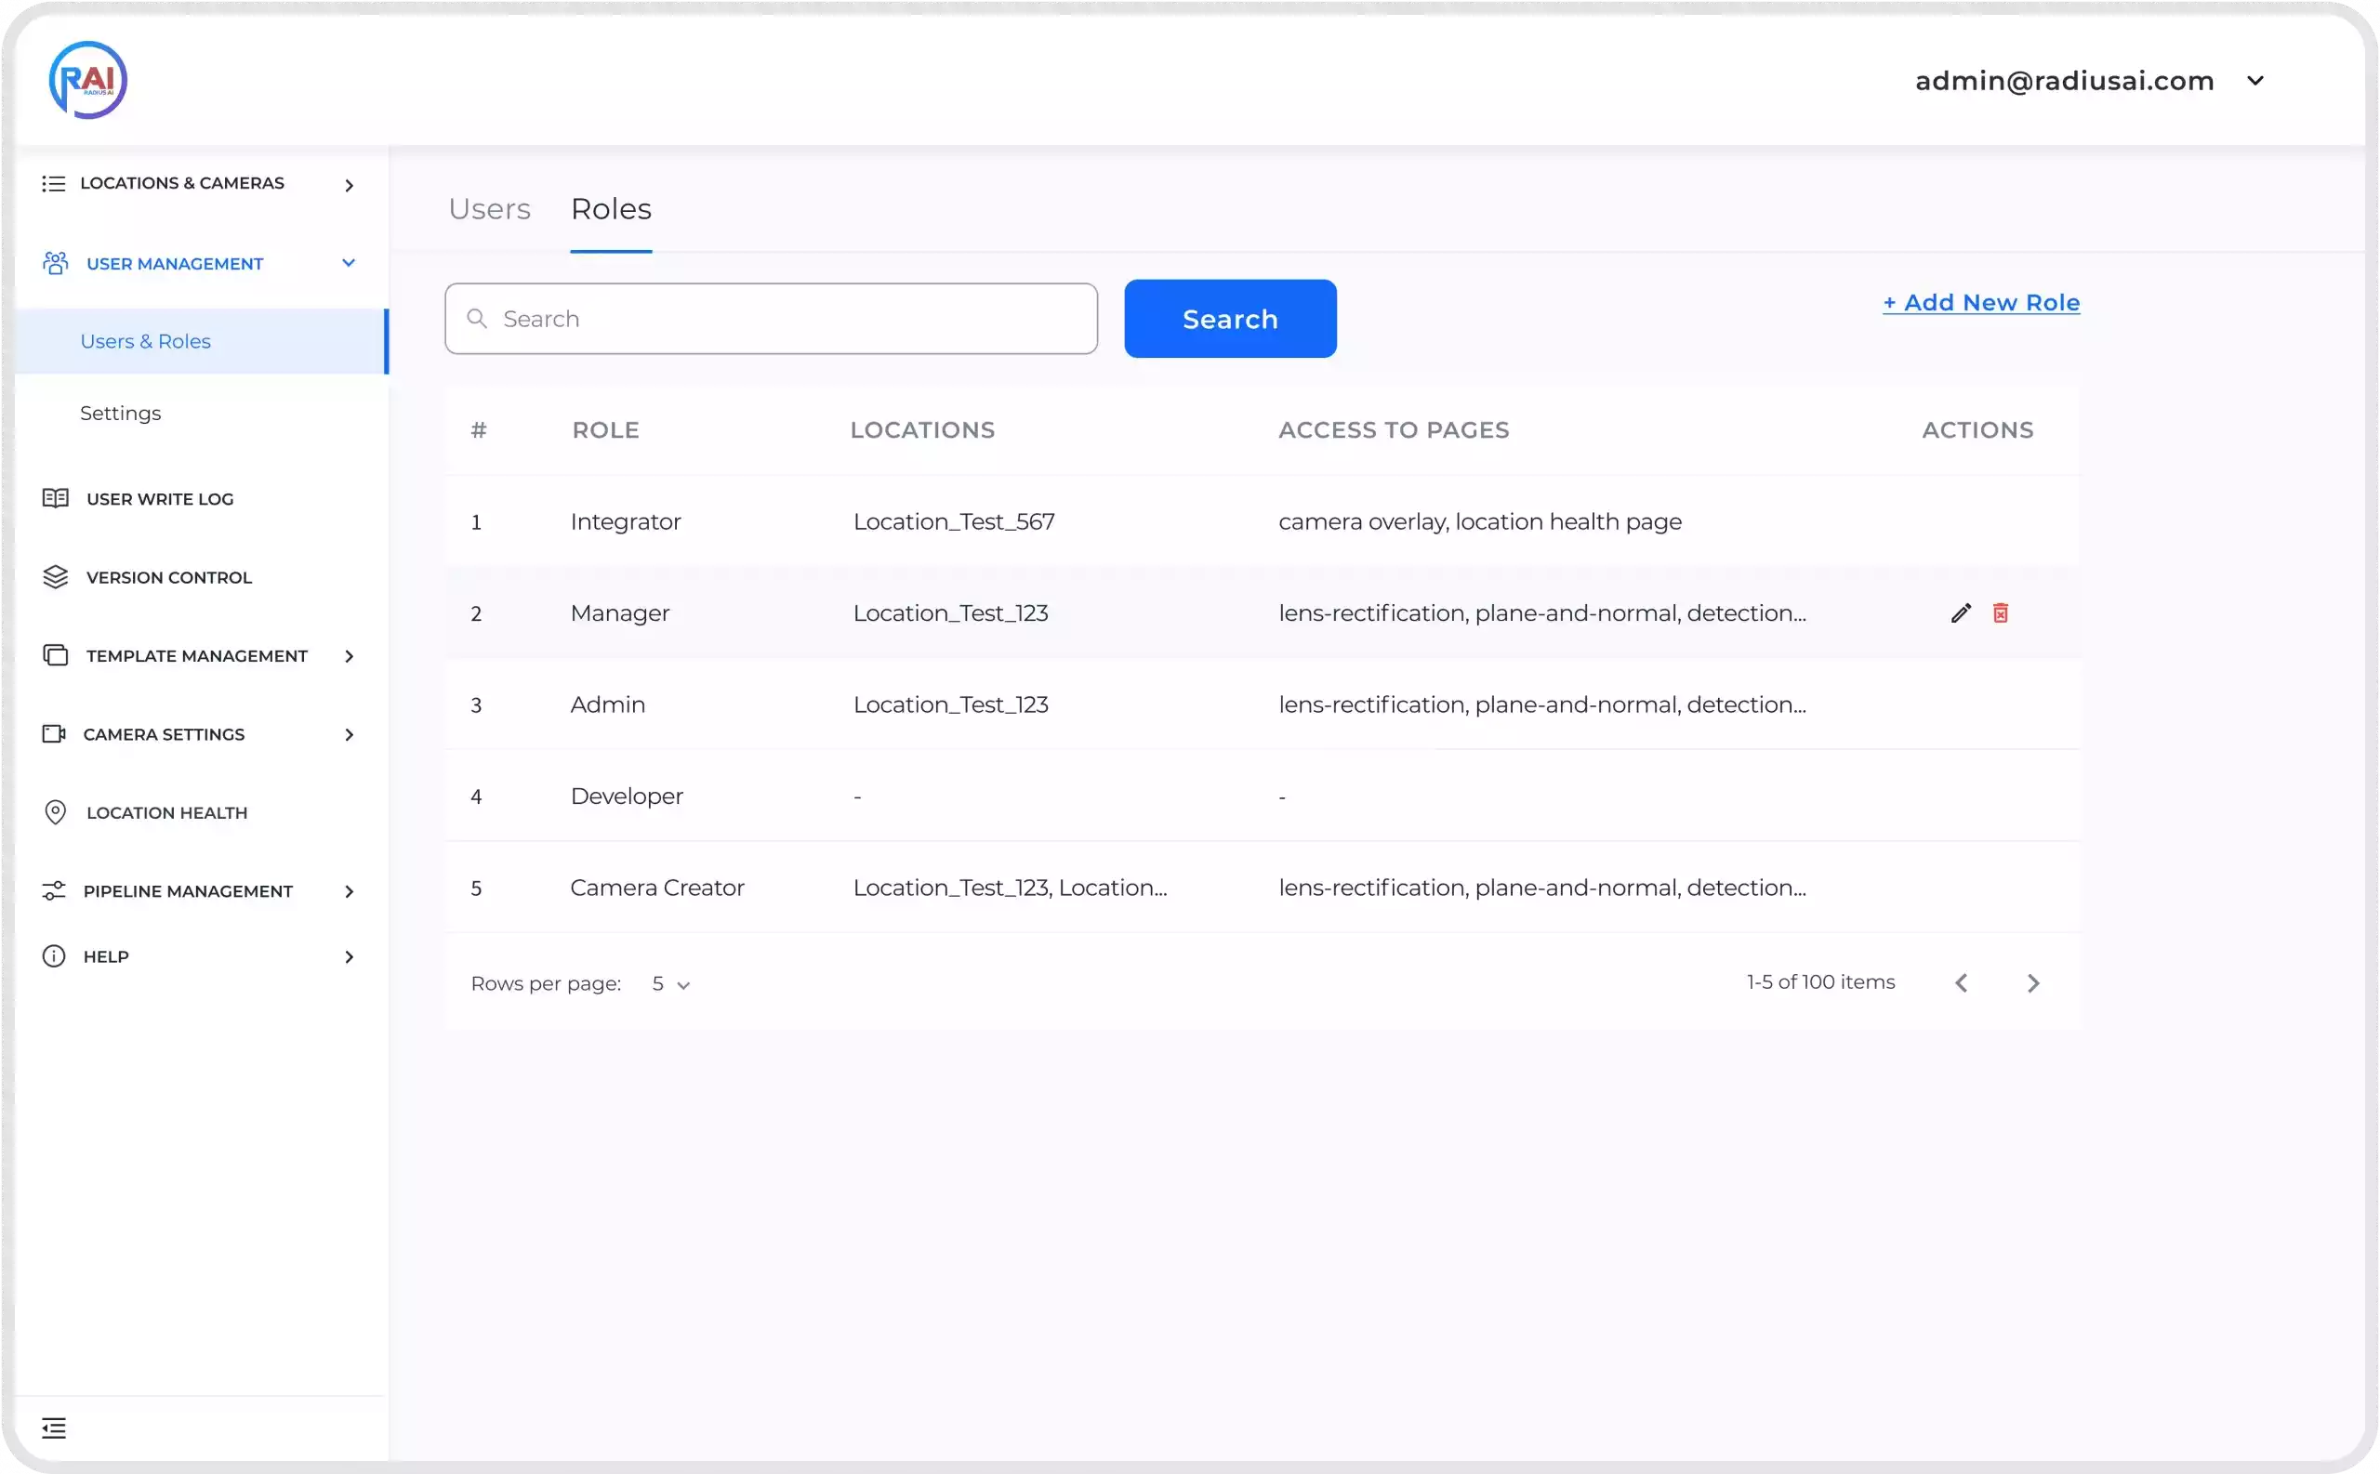Open Users & Roles submenu item
Screen dimensions: 2380x1474
coord(202,341)
